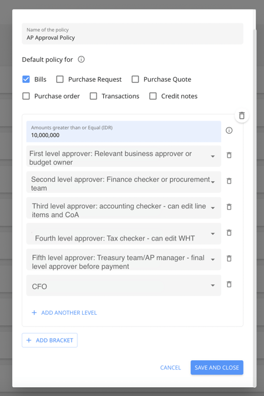264x396 pixels.
Task: Tick the Credit notes checkbox
Action: [x=153, y=96]
